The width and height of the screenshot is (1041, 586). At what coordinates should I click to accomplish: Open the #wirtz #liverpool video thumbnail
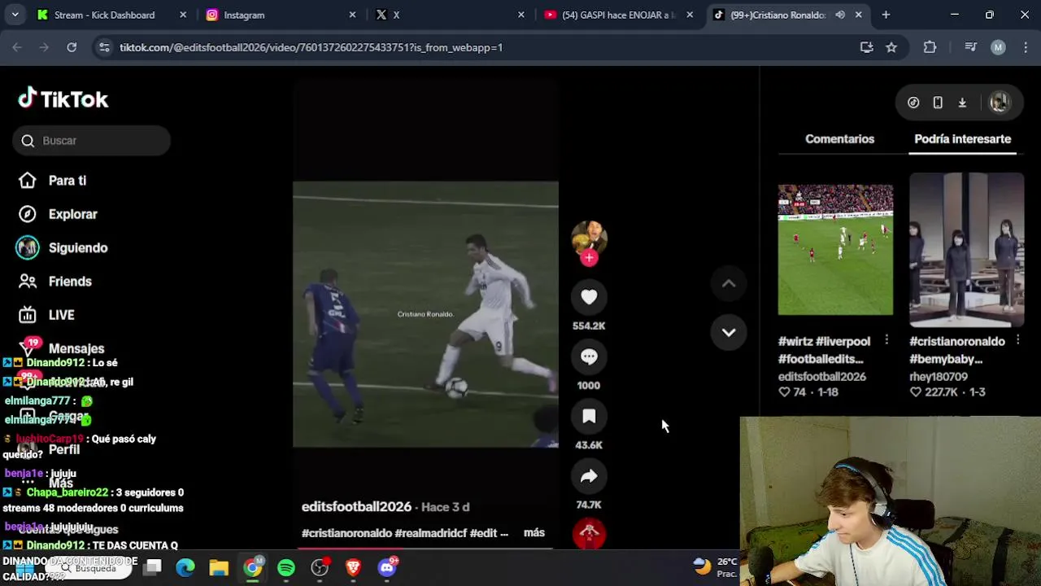coord(835,249)
